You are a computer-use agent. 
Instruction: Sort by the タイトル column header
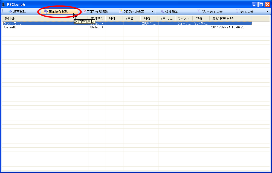click(x=45, y=19)
